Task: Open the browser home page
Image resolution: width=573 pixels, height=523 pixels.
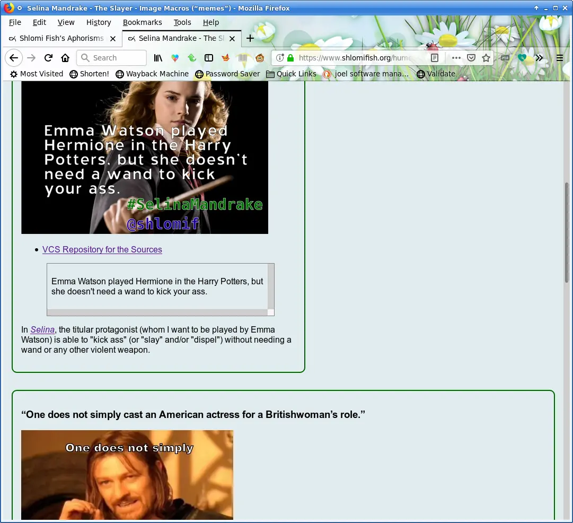Action: [65, 58]
